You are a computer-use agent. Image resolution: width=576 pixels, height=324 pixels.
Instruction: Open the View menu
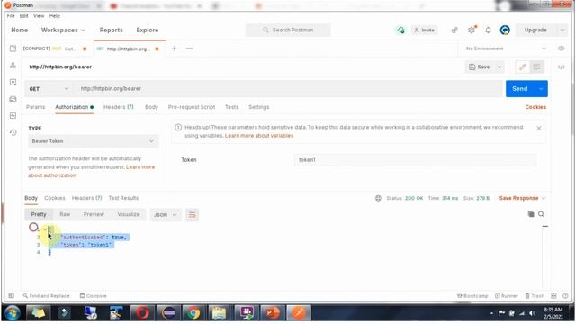tap(39, 16)
